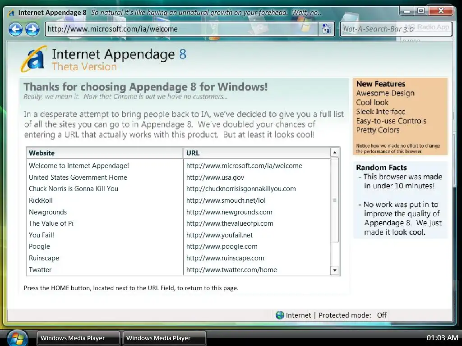Click the 'Theta Version' subtitle
Viewport: 462px width, 346px height.
coord(84,67)
